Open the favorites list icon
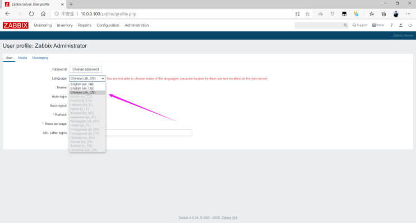The height and width of the screenshot is (223, 416). pos(371,14)
